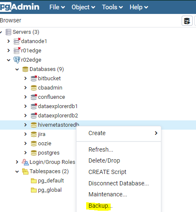Collapse the Databases (9) node

point(17,69)
